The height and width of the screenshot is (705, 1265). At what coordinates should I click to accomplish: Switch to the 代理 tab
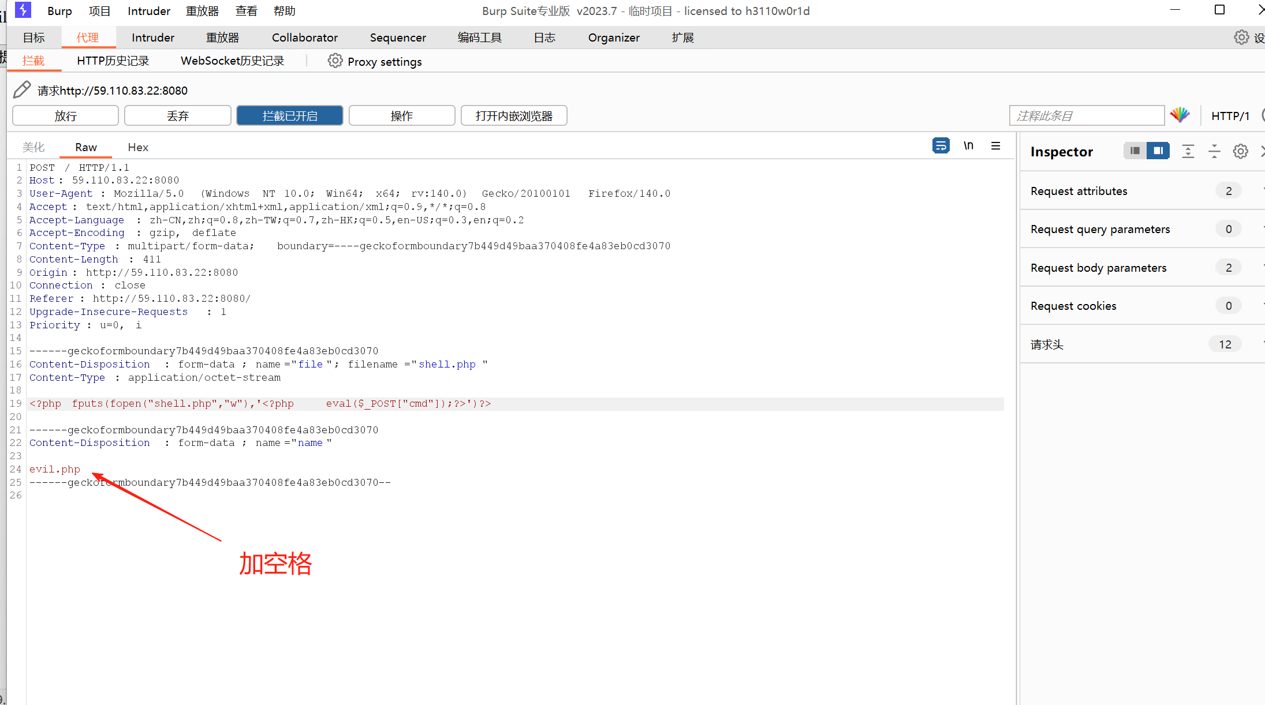point(88,37)
